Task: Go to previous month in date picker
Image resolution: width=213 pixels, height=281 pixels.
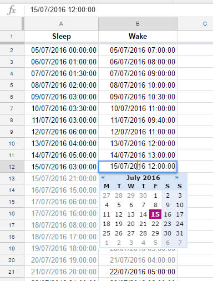Action: (103, 178)
